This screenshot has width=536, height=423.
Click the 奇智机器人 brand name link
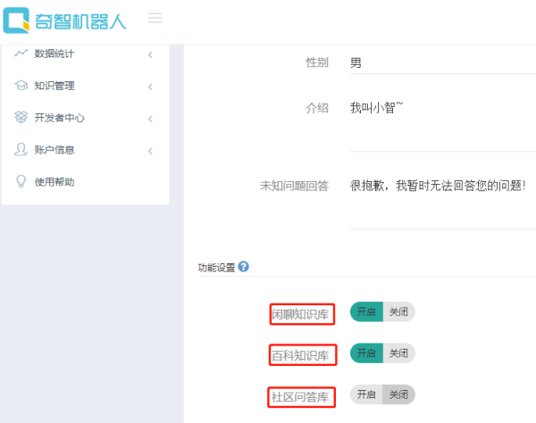point(82,20)
